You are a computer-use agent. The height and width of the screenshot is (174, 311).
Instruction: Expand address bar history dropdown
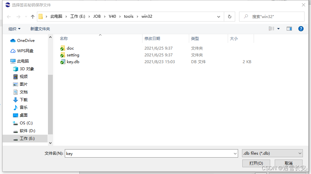point(219,16)
